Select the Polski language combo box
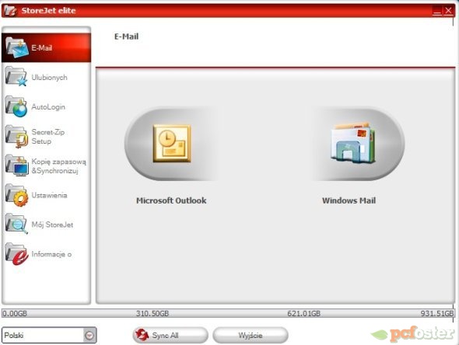Image resolution: width=459 pixels, height=345 pixels. click(49, 335)
